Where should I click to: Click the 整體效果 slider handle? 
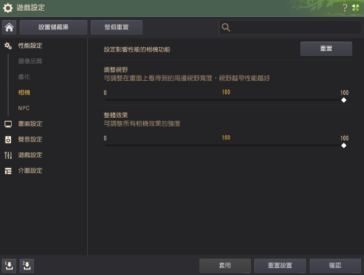pos(344,146)
